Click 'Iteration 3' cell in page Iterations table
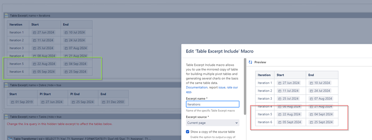The width and height of the screenshot is (372, 140). pos(18,48)
